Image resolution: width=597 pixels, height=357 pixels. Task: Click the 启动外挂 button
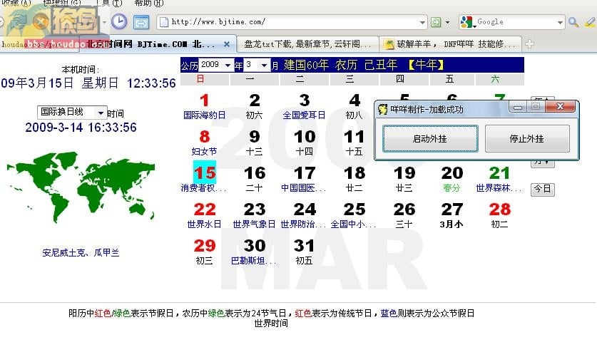(430, 139)
